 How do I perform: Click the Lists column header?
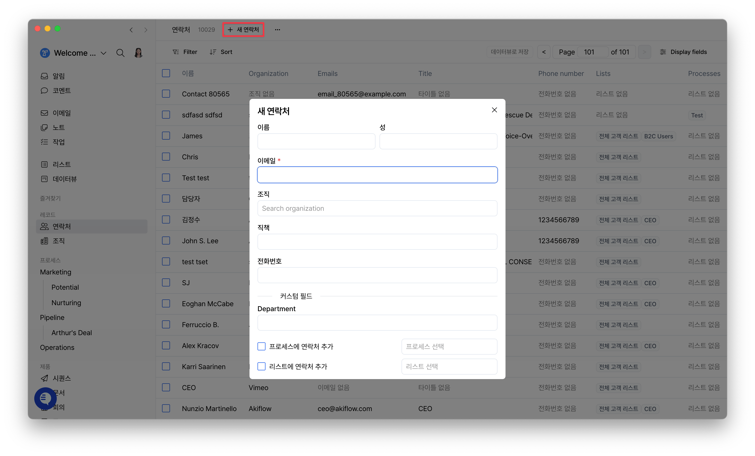[603, 73]
